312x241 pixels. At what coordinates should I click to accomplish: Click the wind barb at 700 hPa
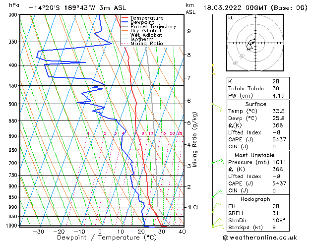[218, 161]
